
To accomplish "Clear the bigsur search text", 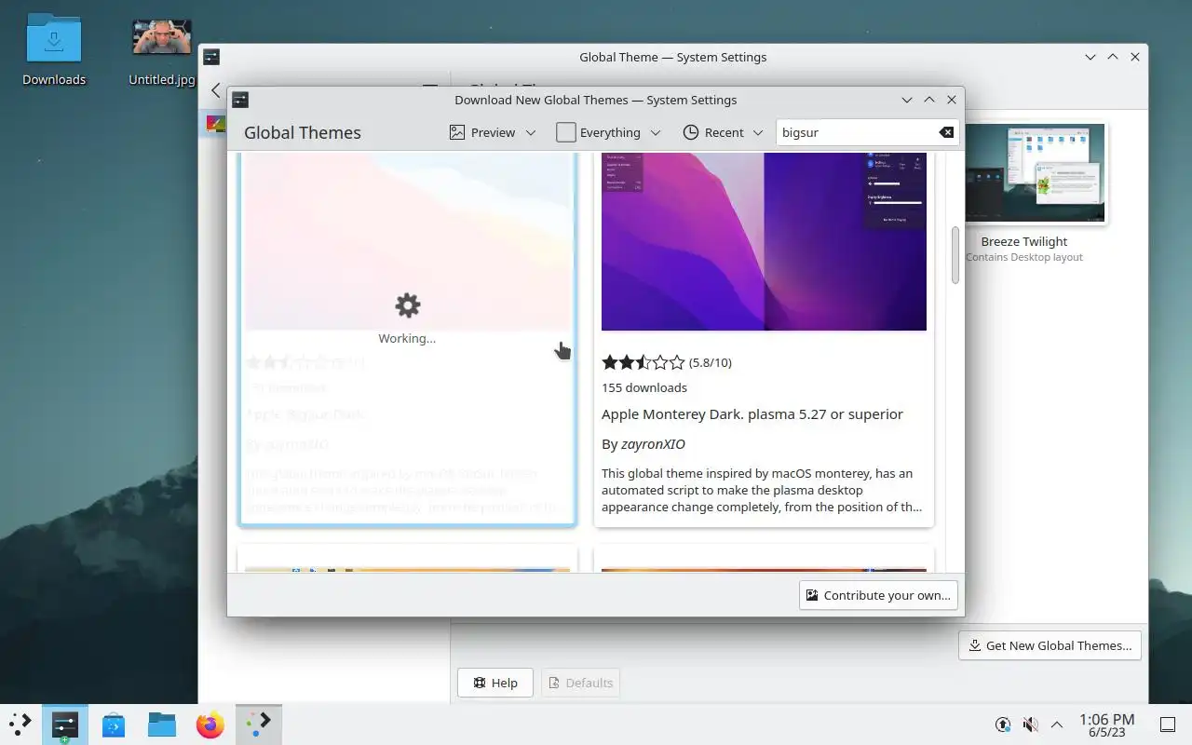I will (x=946, y=132).
